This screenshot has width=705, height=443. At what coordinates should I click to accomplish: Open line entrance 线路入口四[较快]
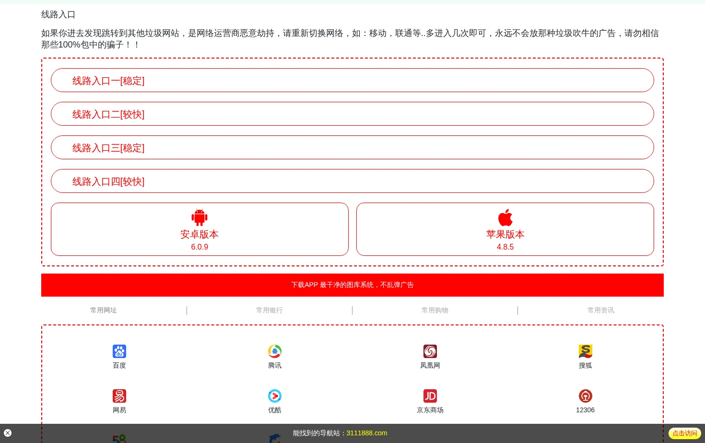(352, 181)
